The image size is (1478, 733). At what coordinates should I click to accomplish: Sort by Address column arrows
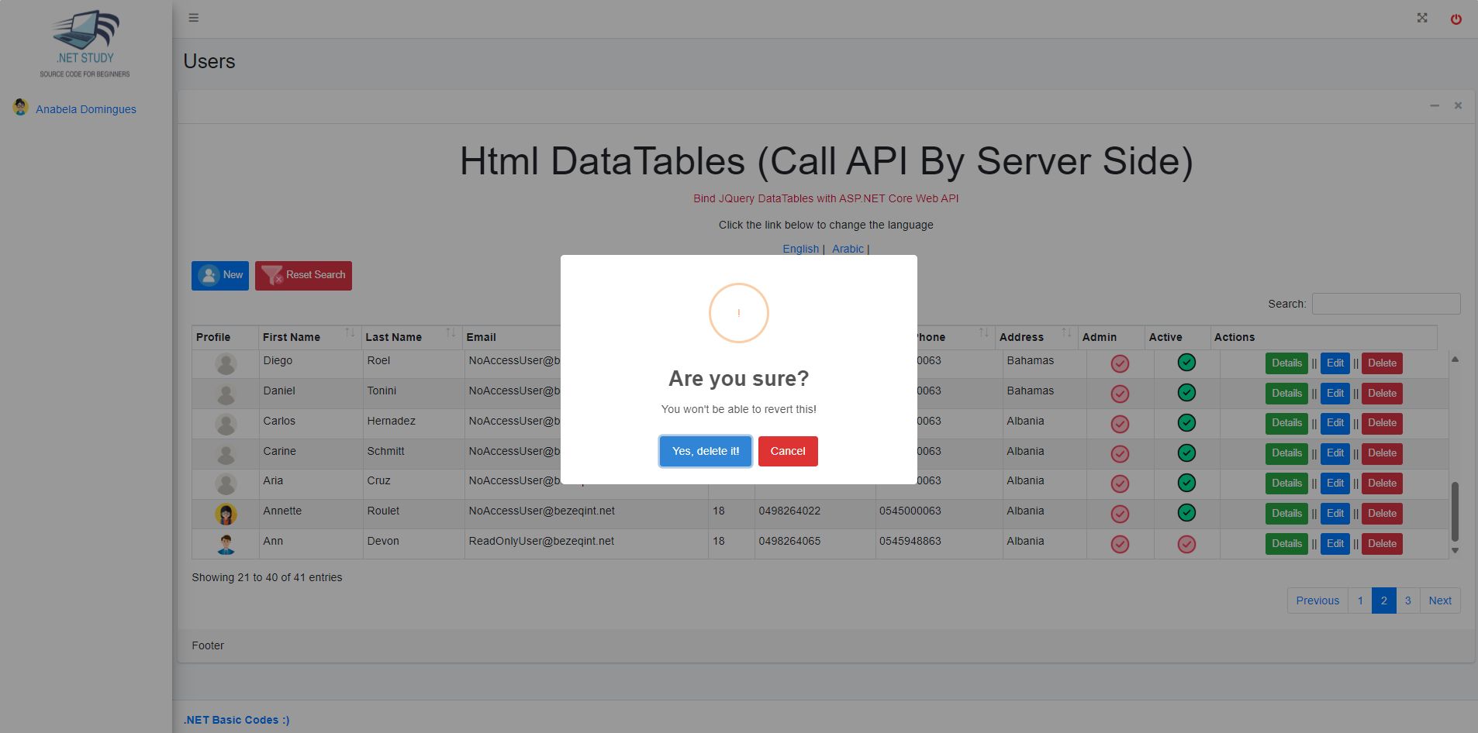point(1066,333)
